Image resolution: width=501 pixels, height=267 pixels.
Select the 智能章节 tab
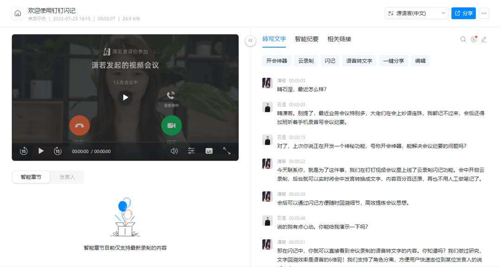[x=31, y=177]
